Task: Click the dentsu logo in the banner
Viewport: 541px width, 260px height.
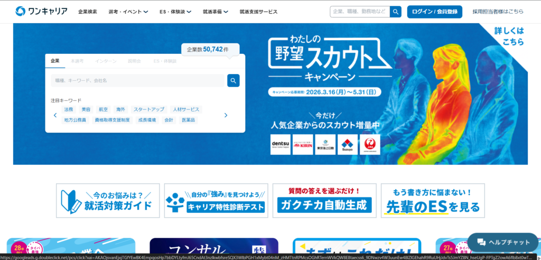Action: coord(281,144)
